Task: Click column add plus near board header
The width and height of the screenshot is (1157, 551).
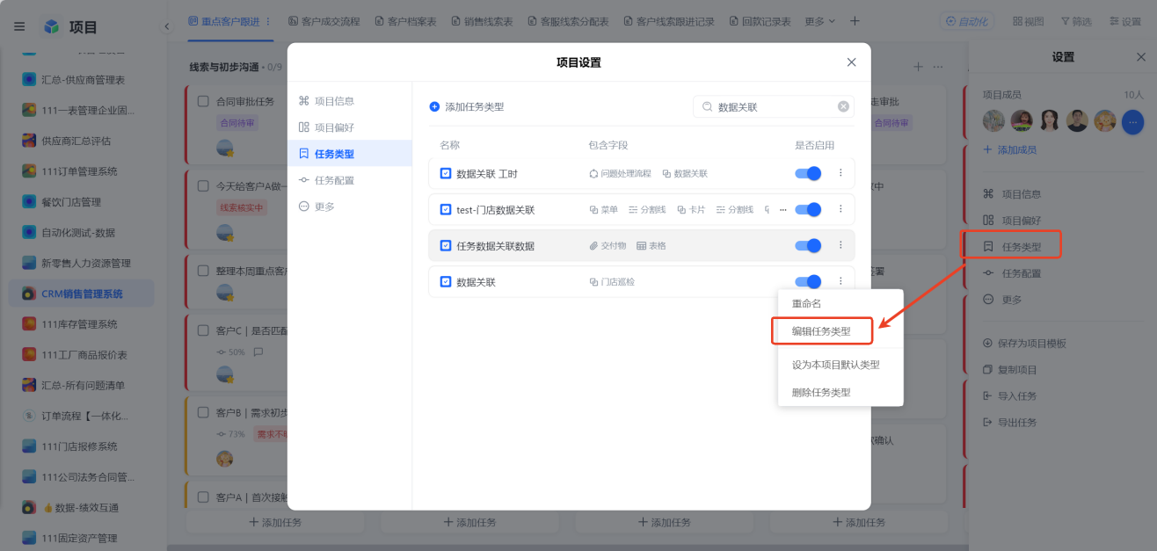Action: coord(918,67)
